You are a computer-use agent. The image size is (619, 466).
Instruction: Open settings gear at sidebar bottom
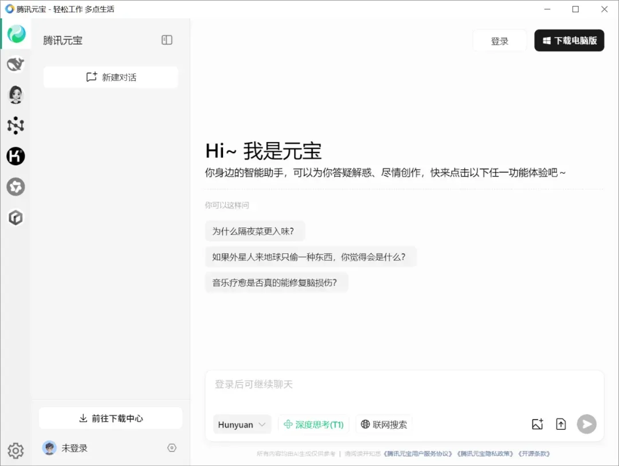click(16, 451)
